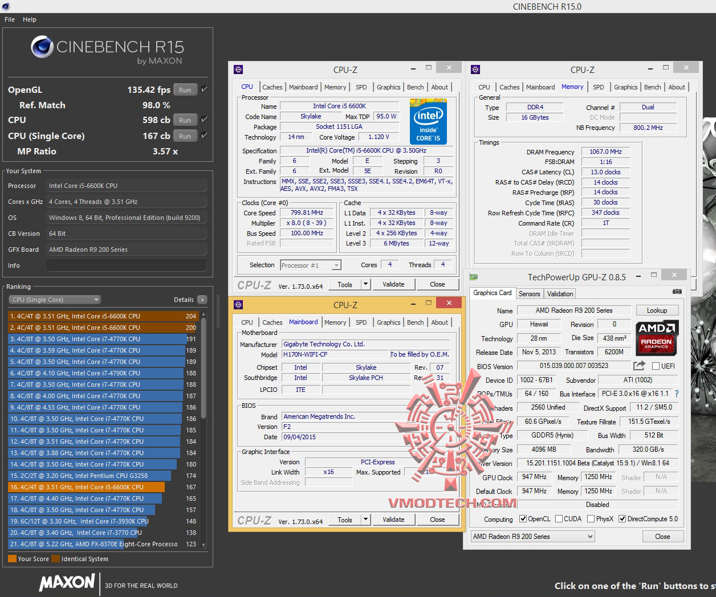
Task: Click the Gigabyte Technology Co. Ltd. manufacturer field
Action: pos(366,344)
